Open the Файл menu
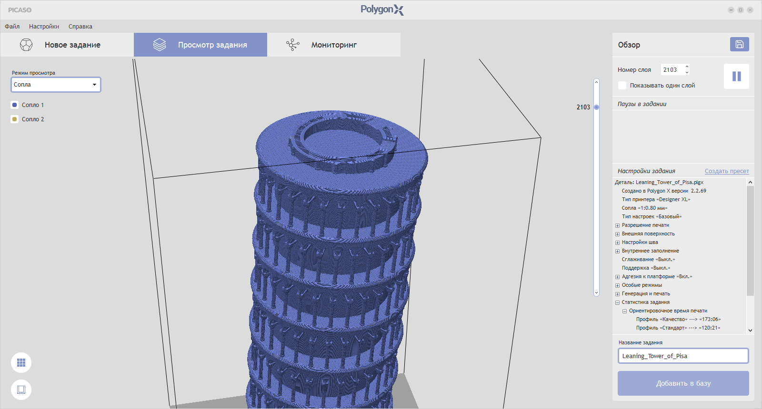Screen dimensions: 762x409 (x=12, y=27)
